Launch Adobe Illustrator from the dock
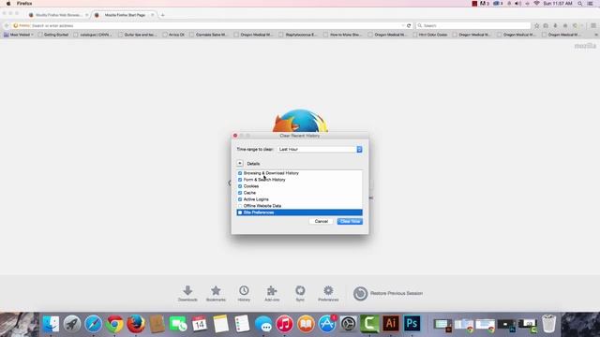The width and height of the screenshot is (600, 337). tap(391, 324)
